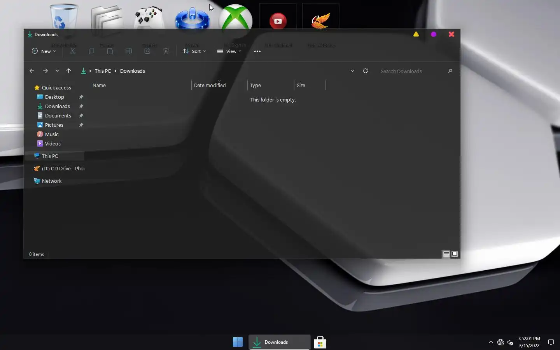Click the pin icon beside Downloads
The width and height of the screenshot is (560, 350).
(81, 106)
